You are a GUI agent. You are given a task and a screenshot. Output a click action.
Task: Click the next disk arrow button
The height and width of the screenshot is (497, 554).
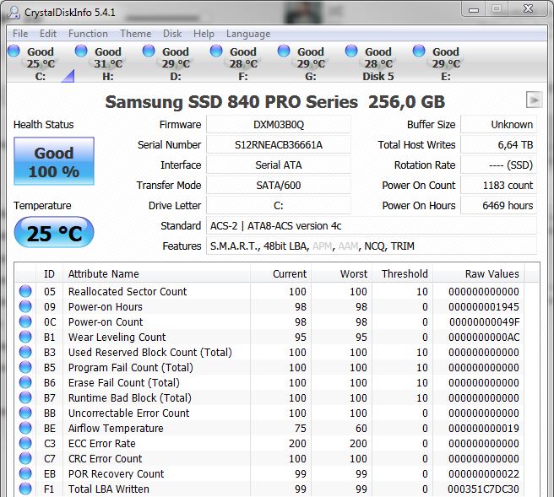[535, 100]
